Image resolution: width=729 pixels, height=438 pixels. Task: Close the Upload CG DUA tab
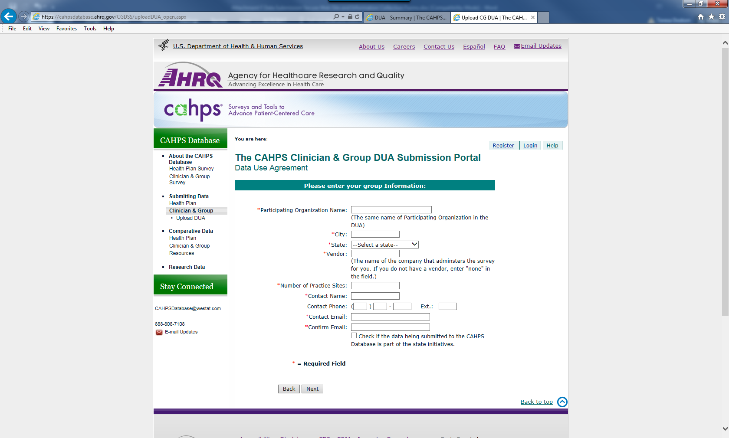533,17
